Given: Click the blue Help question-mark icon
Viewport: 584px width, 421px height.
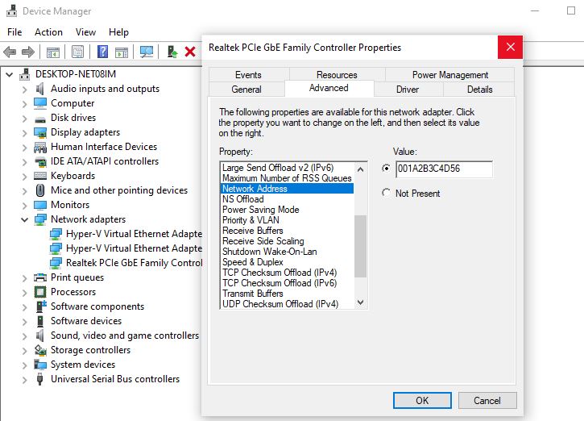Looking at the screenshot, I should (x=102, y=52).
